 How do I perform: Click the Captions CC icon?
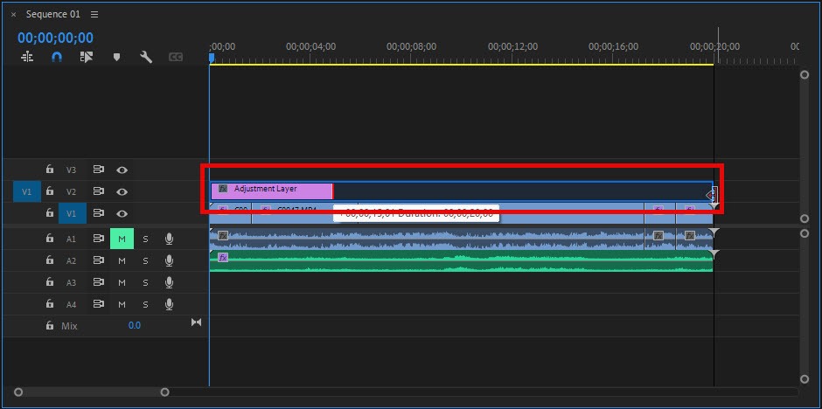[x=176, y=57]
